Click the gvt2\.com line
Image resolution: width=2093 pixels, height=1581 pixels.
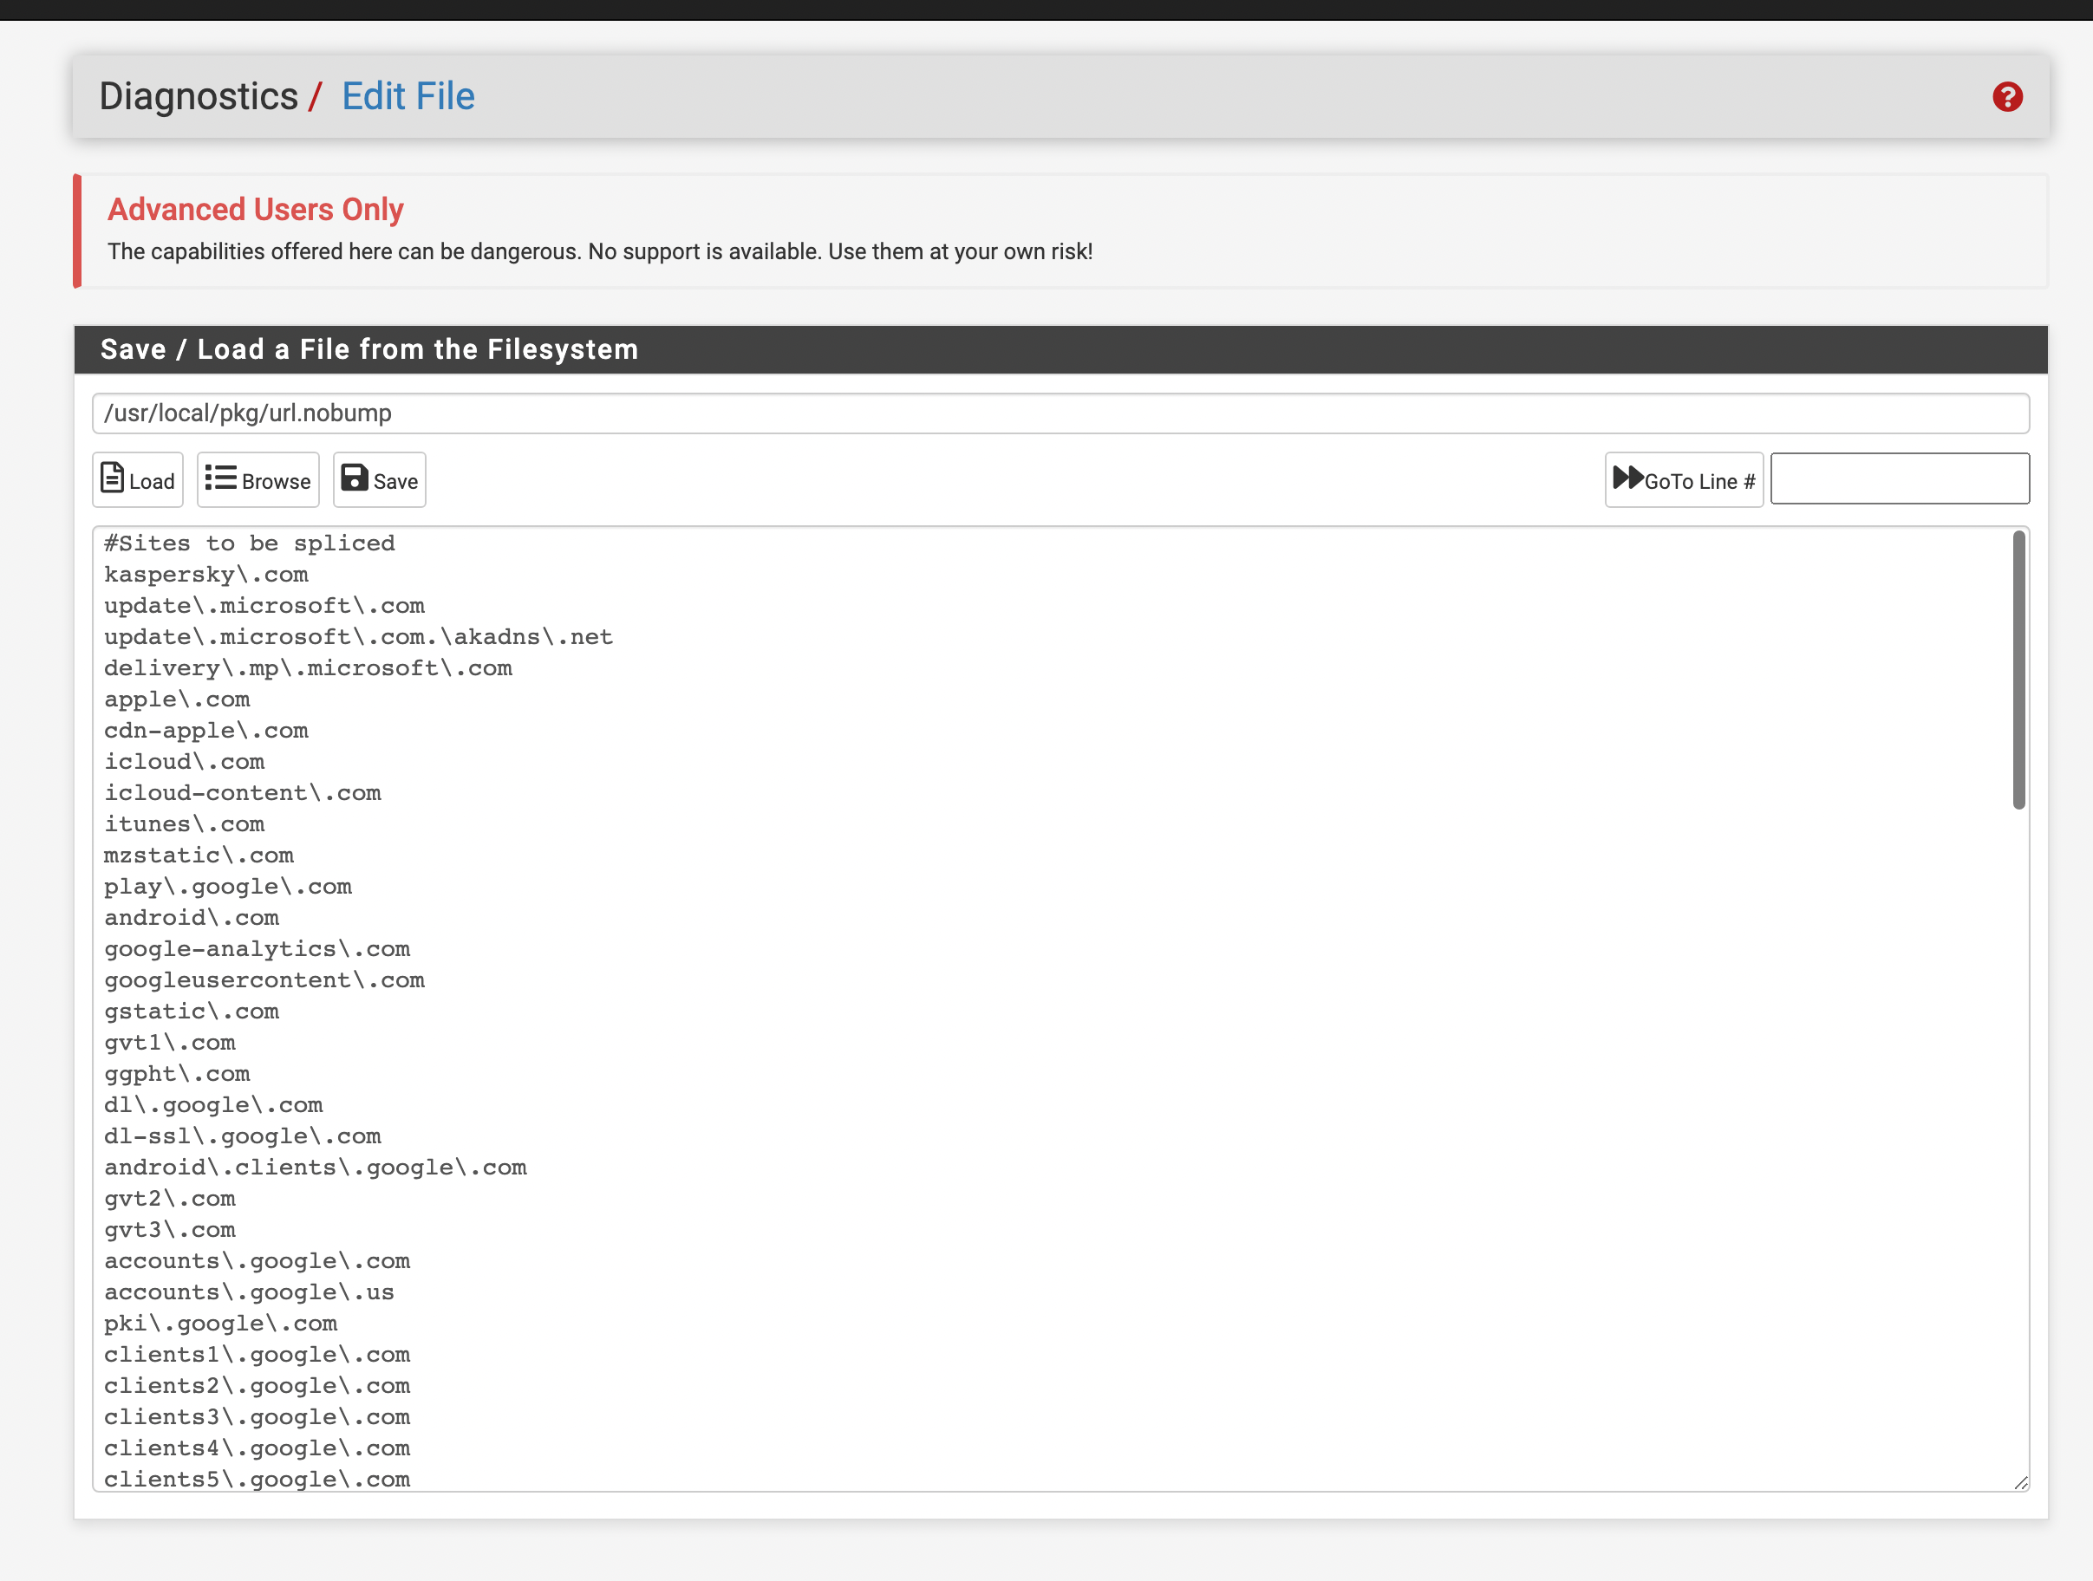click(170, 1199)
